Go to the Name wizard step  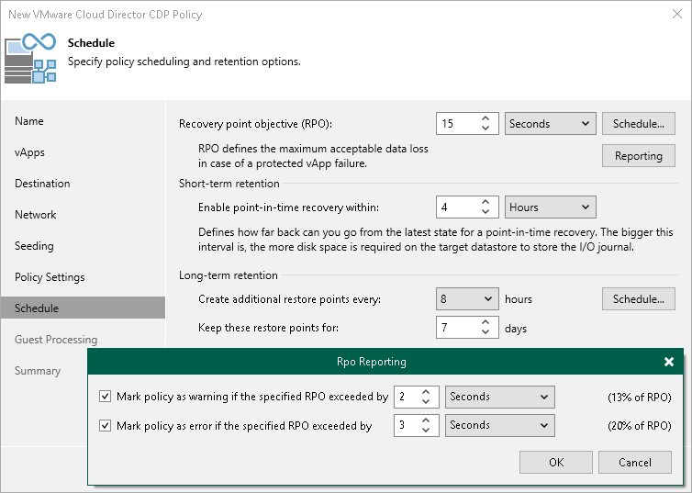point(29,121)
